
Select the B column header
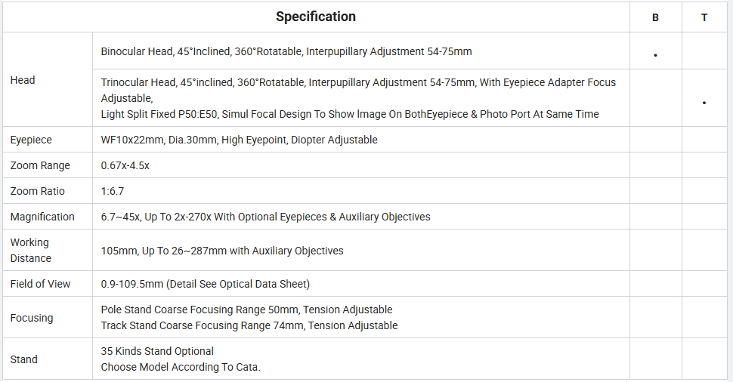[655, 18]
